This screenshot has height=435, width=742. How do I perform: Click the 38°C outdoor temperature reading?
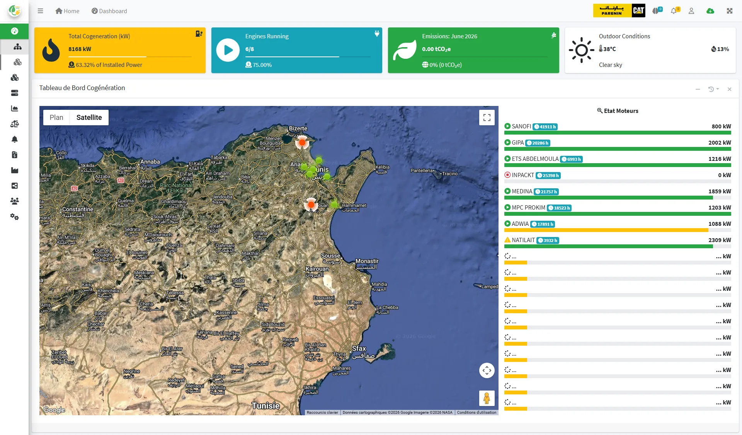coord(608,49)
